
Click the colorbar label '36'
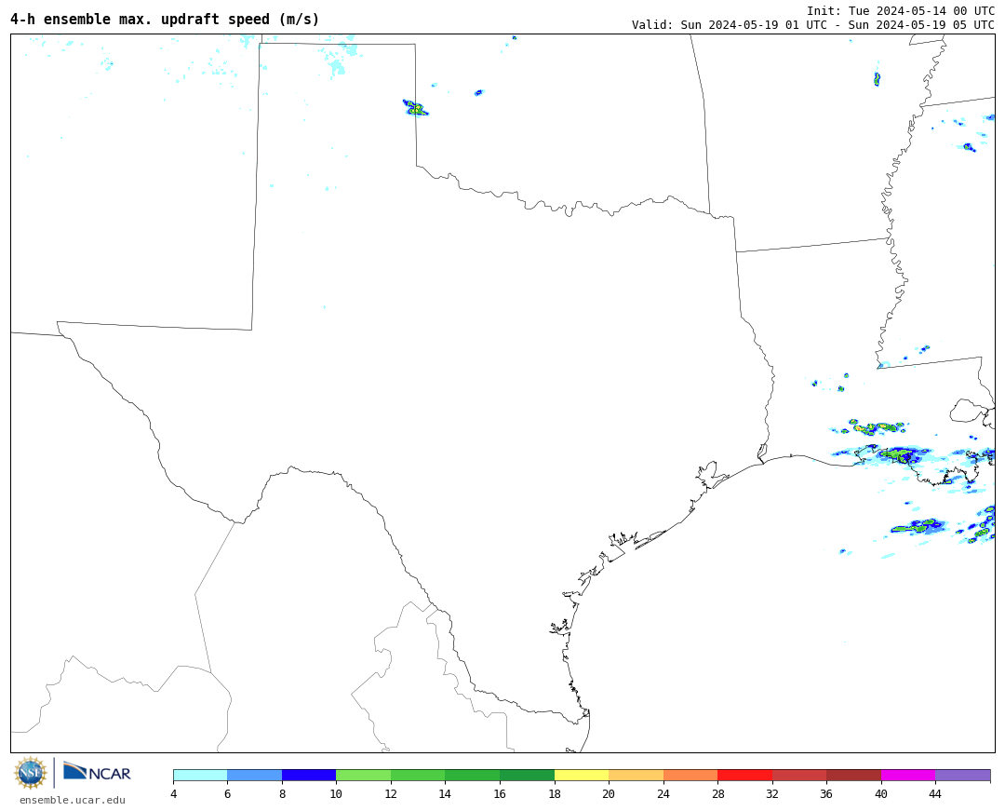click(826, 793)
